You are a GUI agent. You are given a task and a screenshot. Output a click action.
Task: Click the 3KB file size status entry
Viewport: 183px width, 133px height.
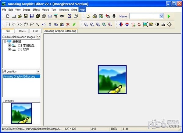tap(94, 129)
